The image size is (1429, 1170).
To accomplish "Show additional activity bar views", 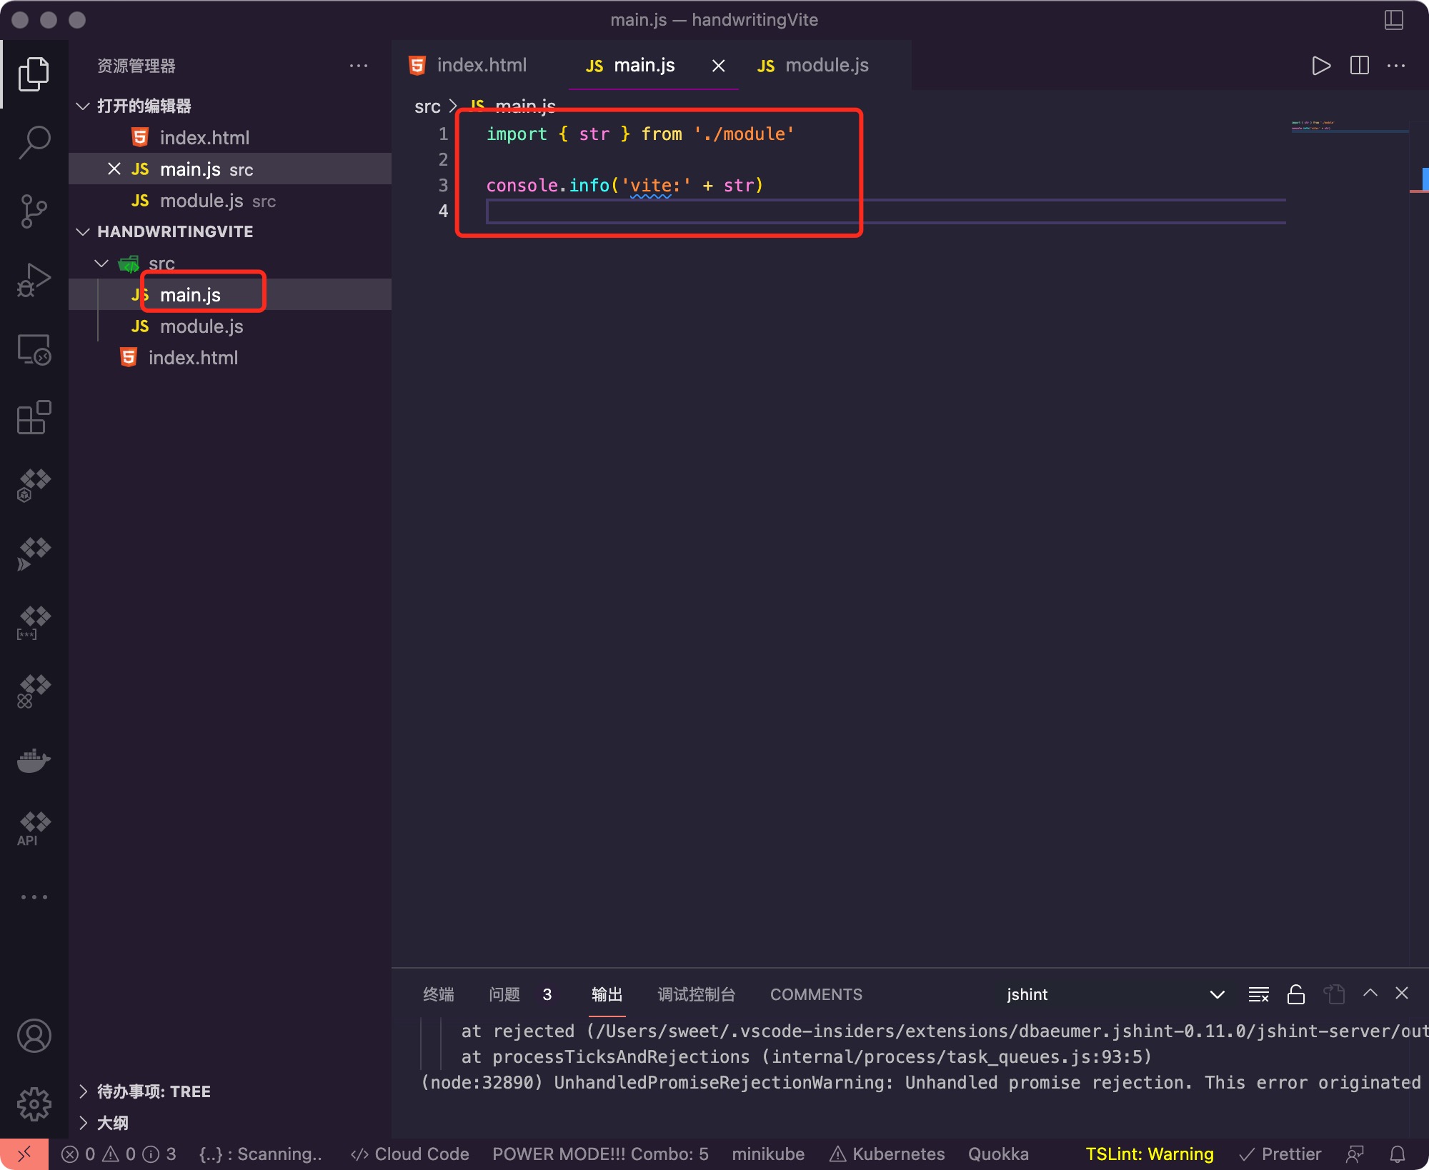I will (x=34, y=896).
